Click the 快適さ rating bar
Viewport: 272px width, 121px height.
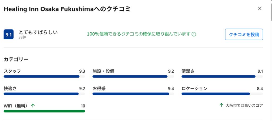click(44, 94)
